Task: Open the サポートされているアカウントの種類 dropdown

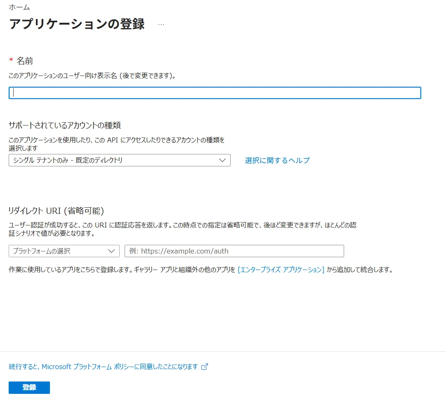Action: click(120, 160)
